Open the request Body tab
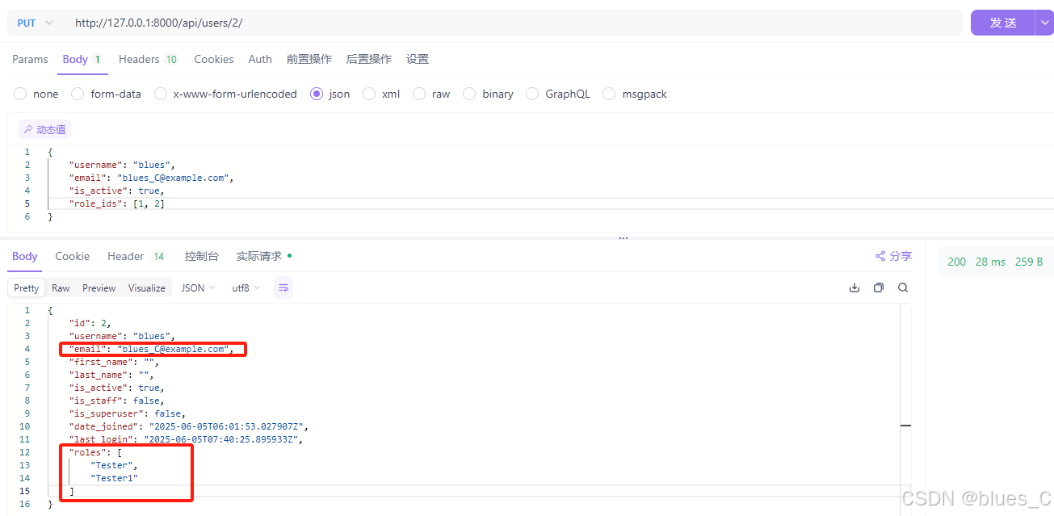This screenshot has width=1054, height=516. (x=82, y=59)
